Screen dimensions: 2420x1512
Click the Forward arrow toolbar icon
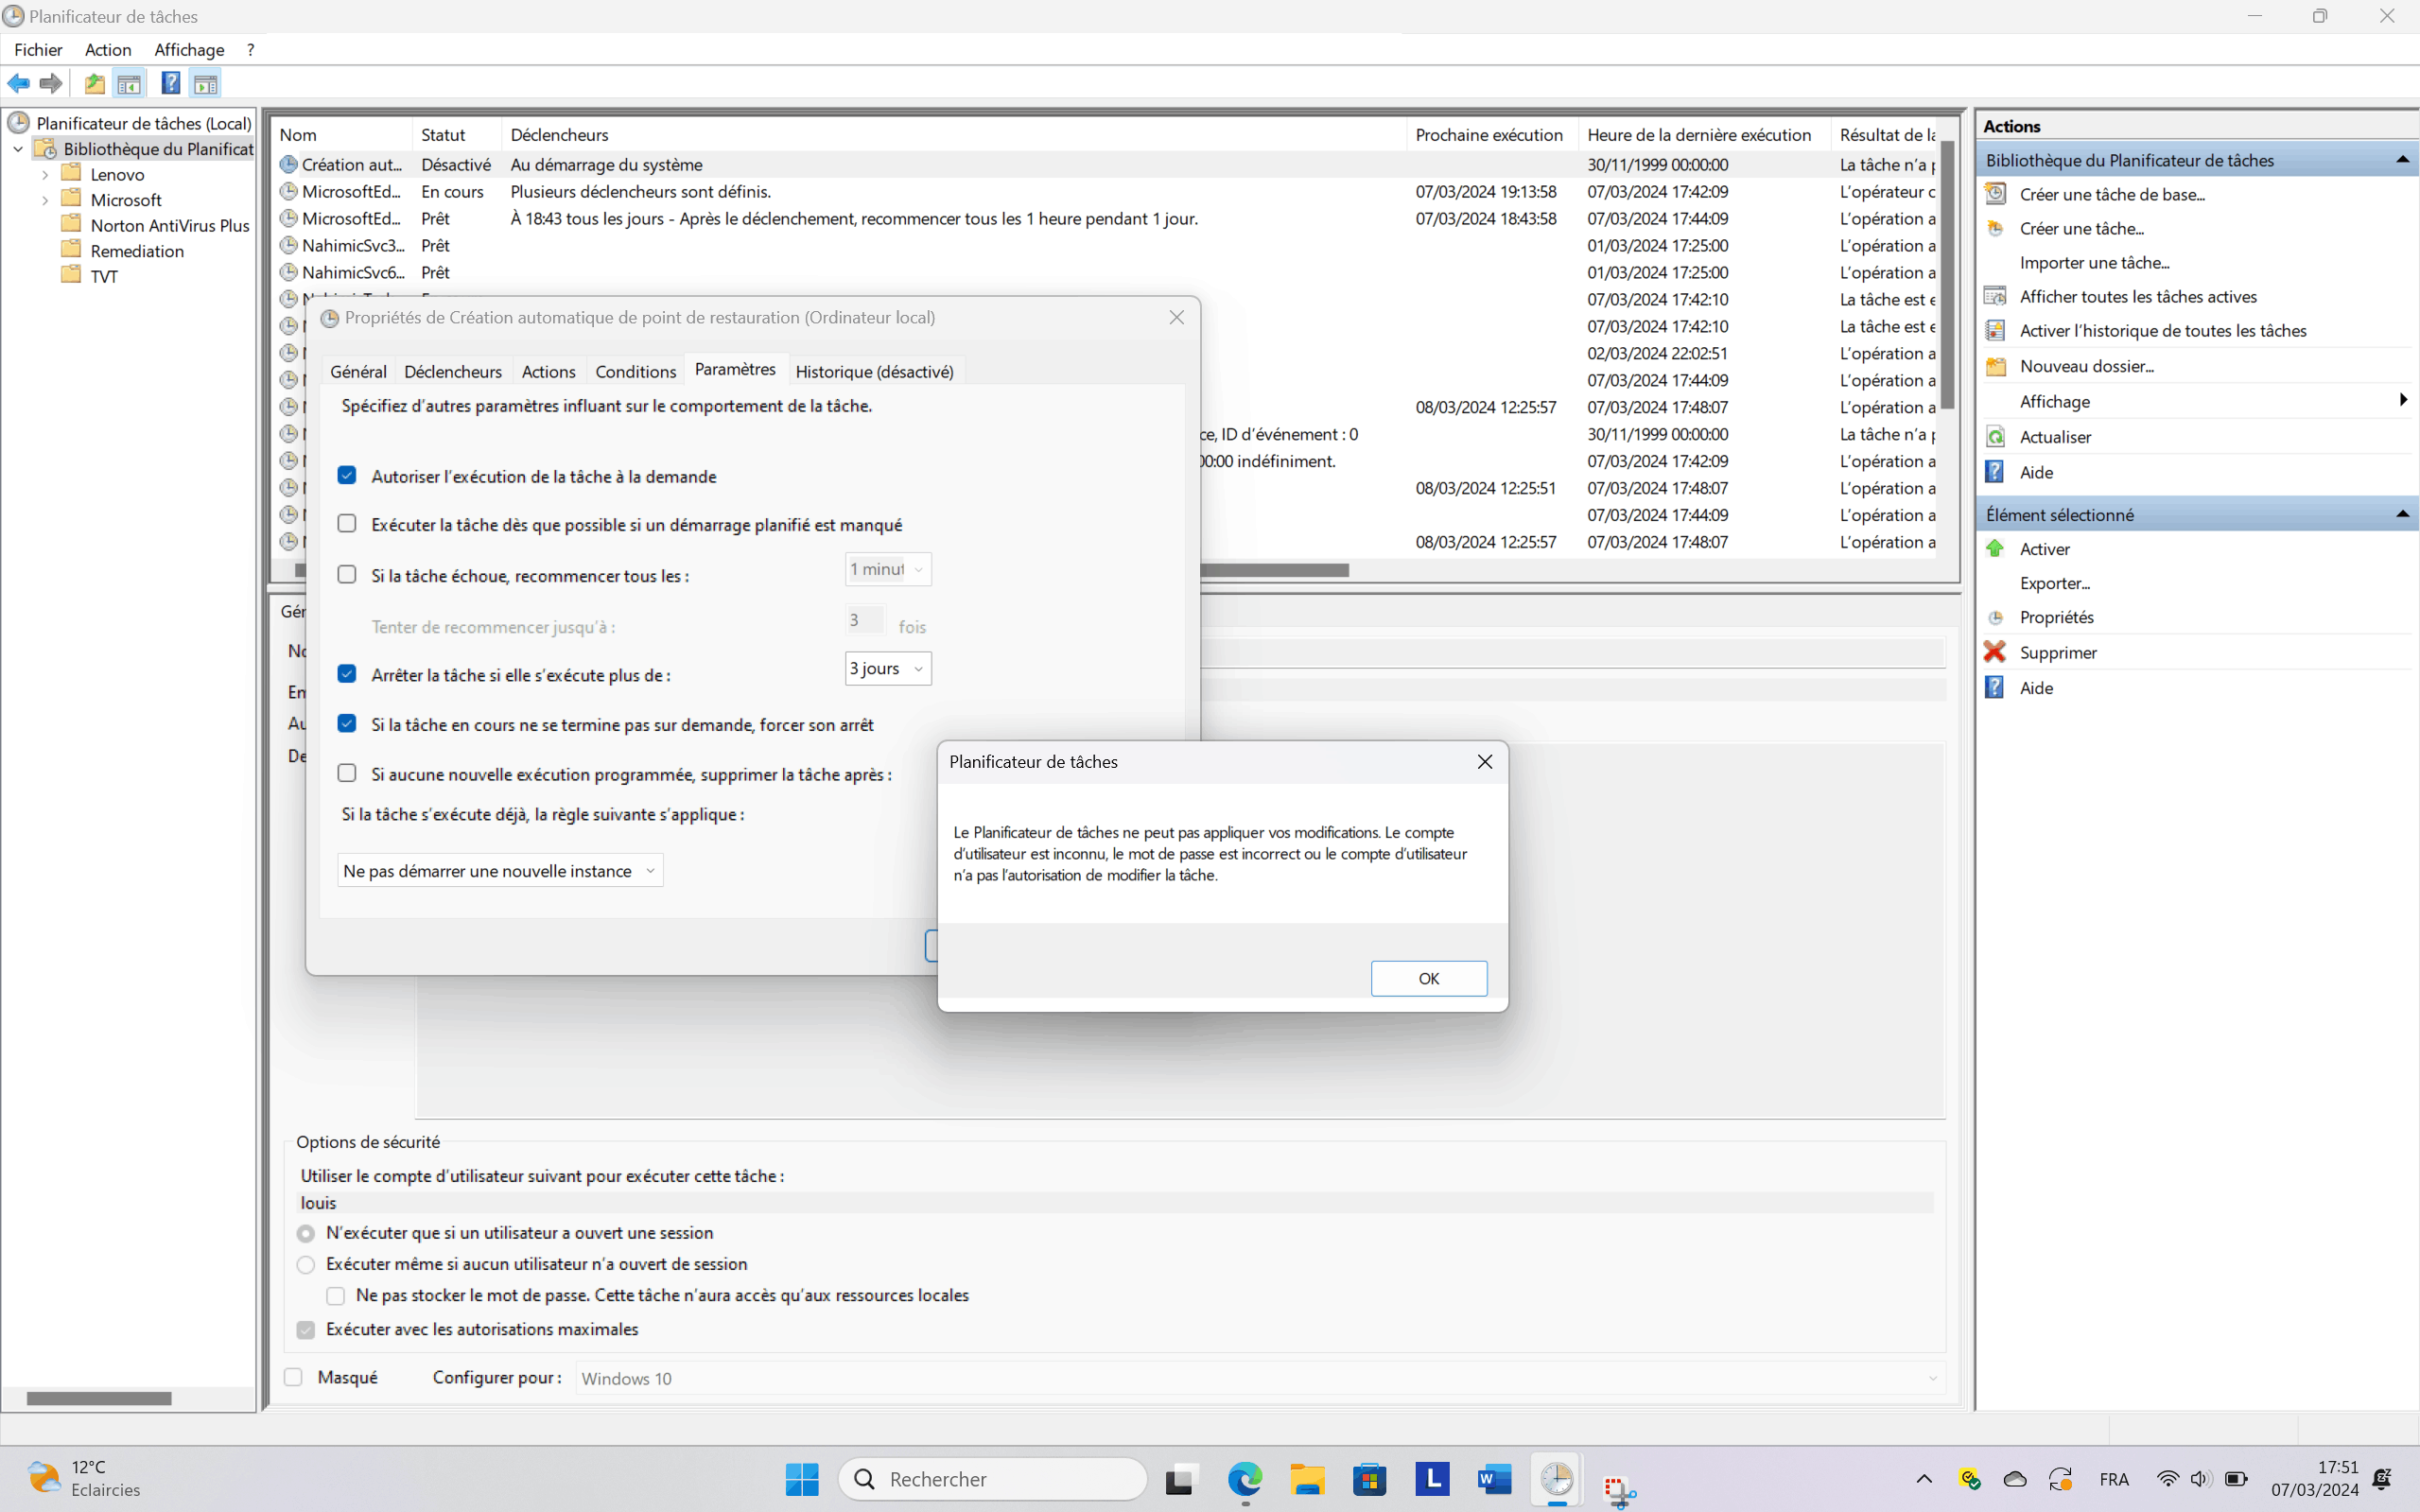pos(50,83)
